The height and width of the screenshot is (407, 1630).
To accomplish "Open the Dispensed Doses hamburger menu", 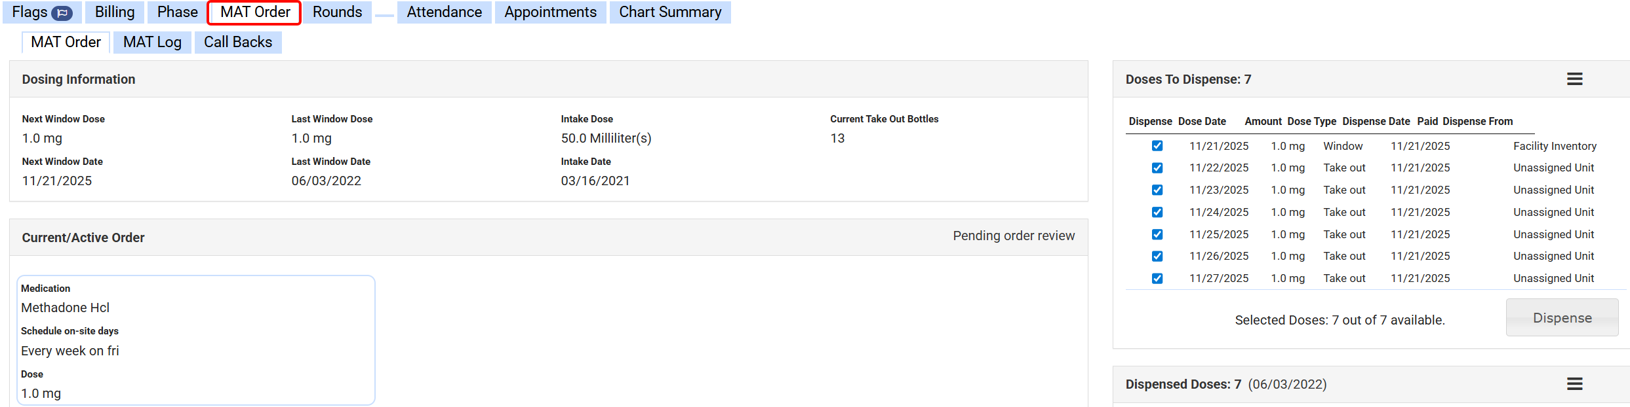I will pos(1574,384).
